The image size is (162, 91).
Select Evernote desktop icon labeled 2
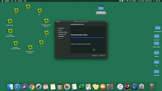[16, 11]
